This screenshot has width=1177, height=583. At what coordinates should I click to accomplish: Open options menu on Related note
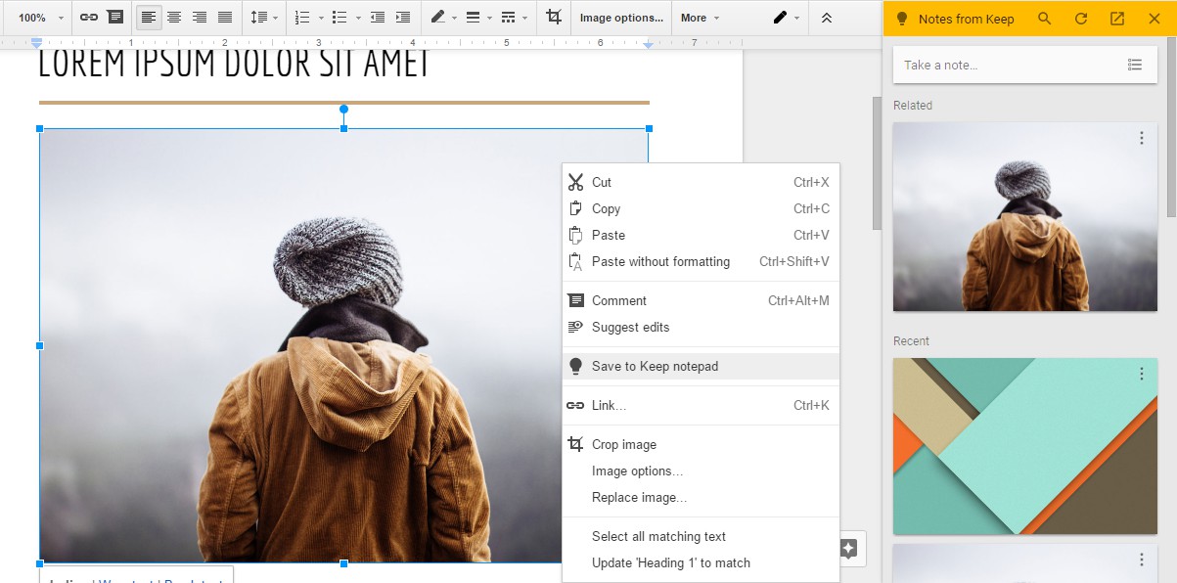[x=1141, y=139]
